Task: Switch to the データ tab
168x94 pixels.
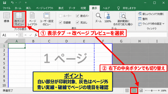Action: [x=72, y=8]
